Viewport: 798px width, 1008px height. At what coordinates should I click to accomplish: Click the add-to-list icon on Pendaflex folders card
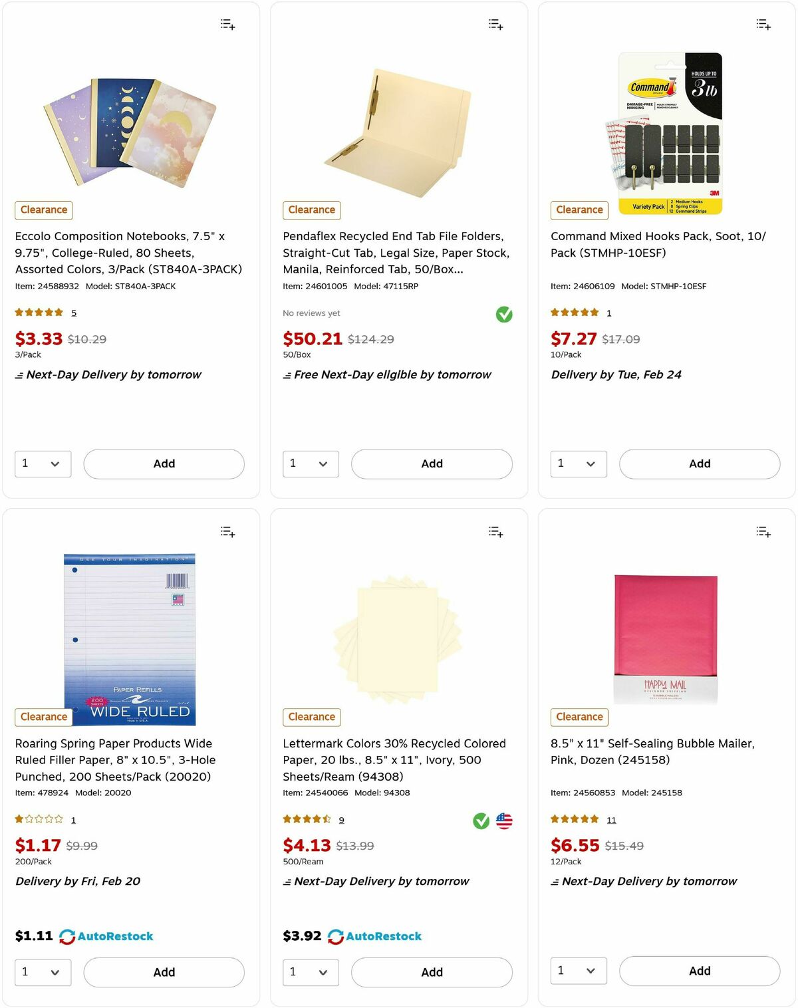(x=495, y=24)
